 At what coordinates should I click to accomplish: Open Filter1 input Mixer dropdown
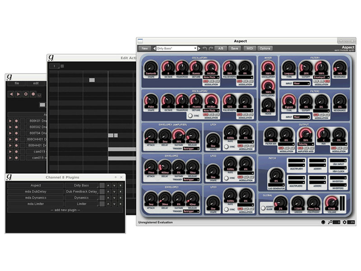[301, 83]
